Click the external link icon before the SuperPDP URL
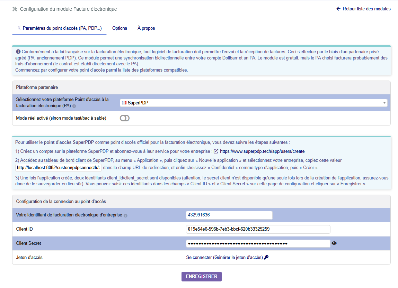This screenshot has height=288, width=398. 216,151
